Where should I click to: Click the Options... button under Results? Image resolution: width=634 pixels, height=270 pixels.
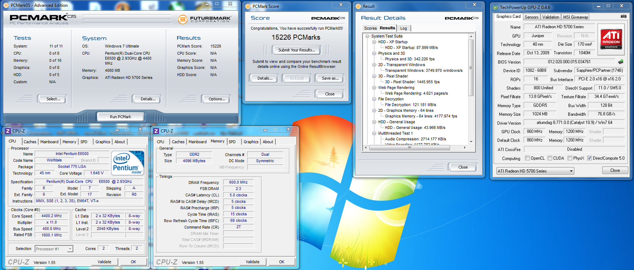coord(216,99)
